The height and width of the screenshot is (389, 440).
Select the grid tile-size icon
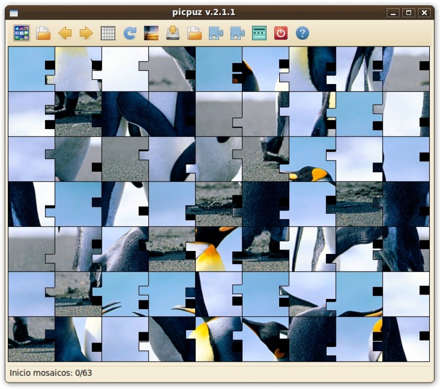[108, 33]
